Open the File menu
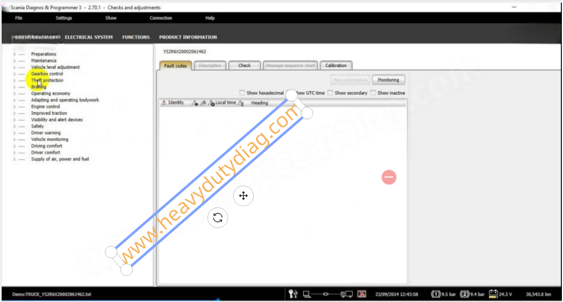Image resolution: width=563 pixels, height=302 pixels. pyautogui.click(x=18, y=18)
